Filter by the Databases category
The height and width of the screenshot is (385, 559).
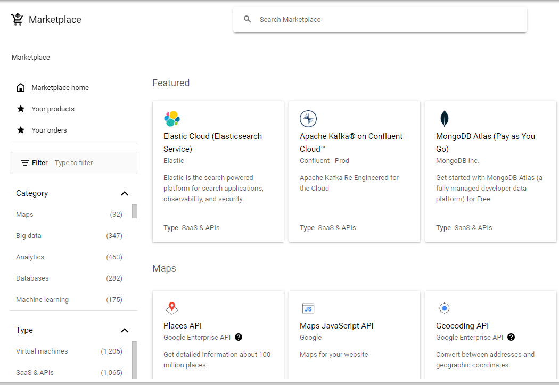coord(69,278)
